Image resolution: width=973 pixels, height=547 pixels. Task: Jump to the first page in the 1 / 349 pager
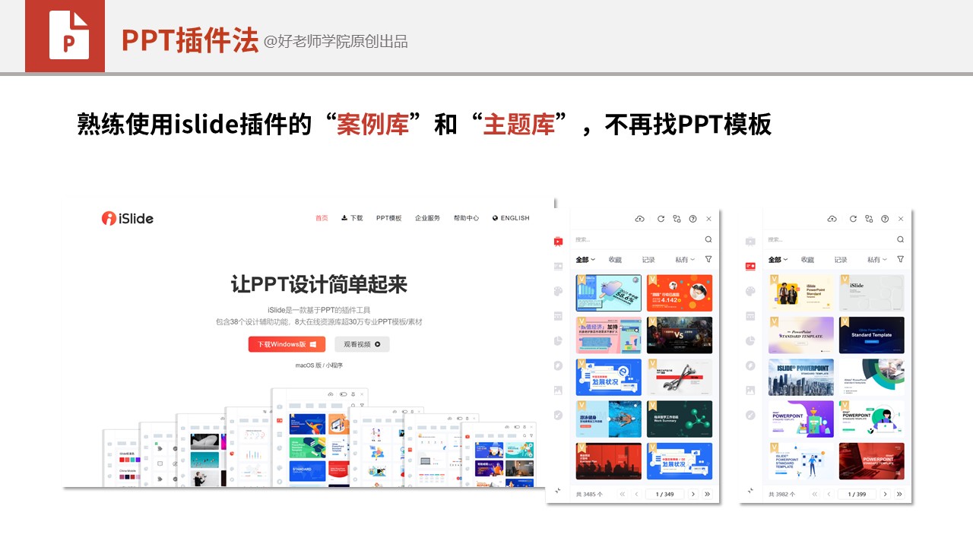[623, 494]
